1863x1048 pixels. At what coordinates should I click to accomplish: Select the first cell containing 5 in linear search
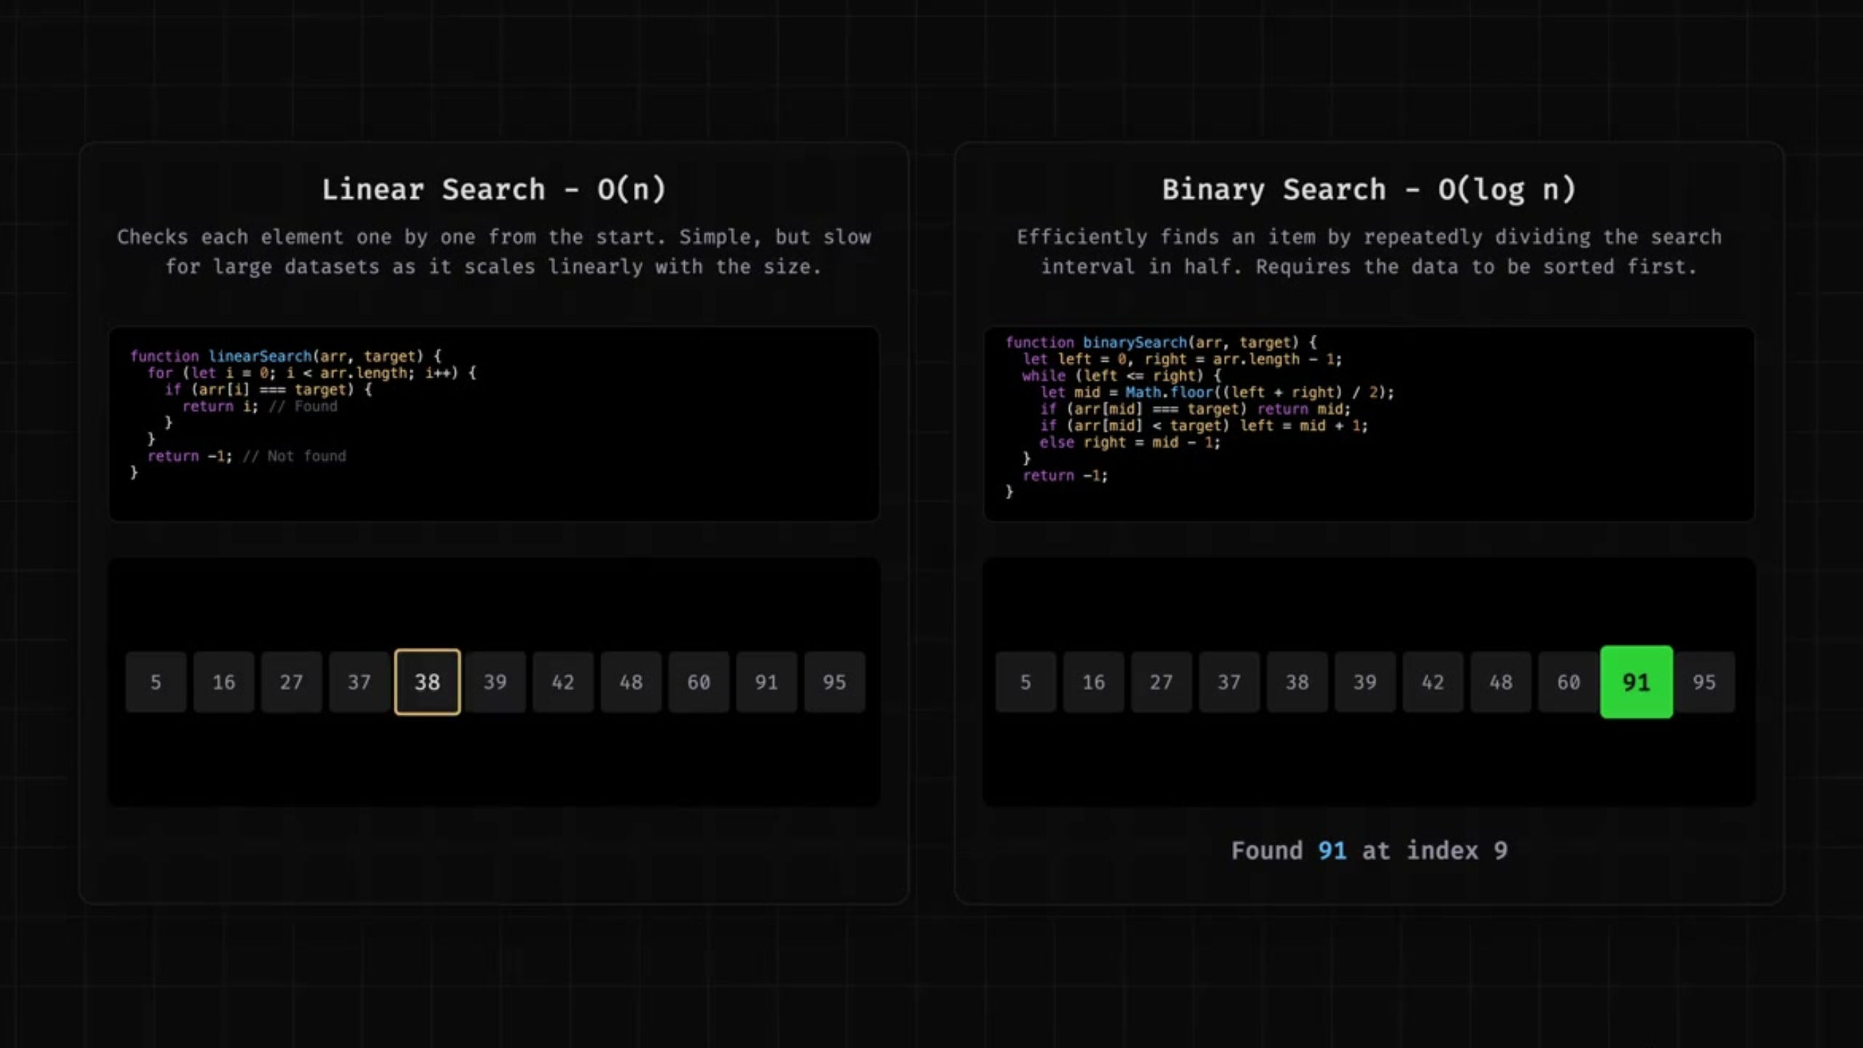[x=156, y=681]
